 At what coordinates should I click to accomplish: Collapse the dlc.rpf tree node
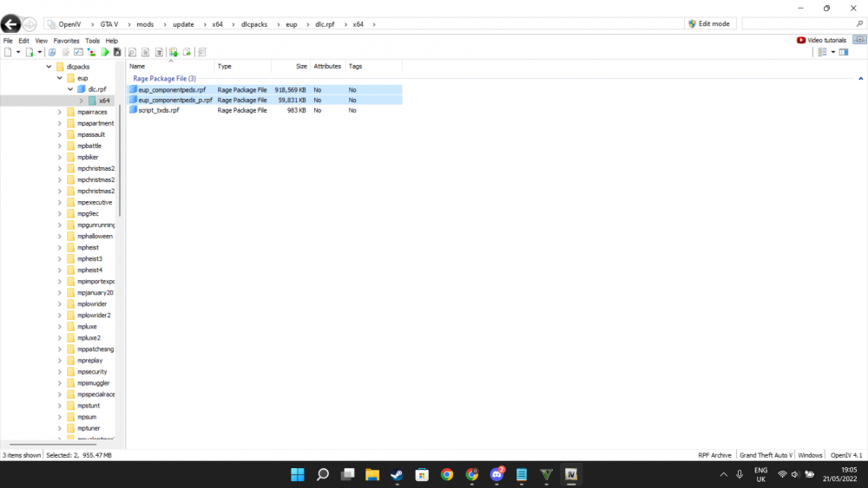click(70, 89)
